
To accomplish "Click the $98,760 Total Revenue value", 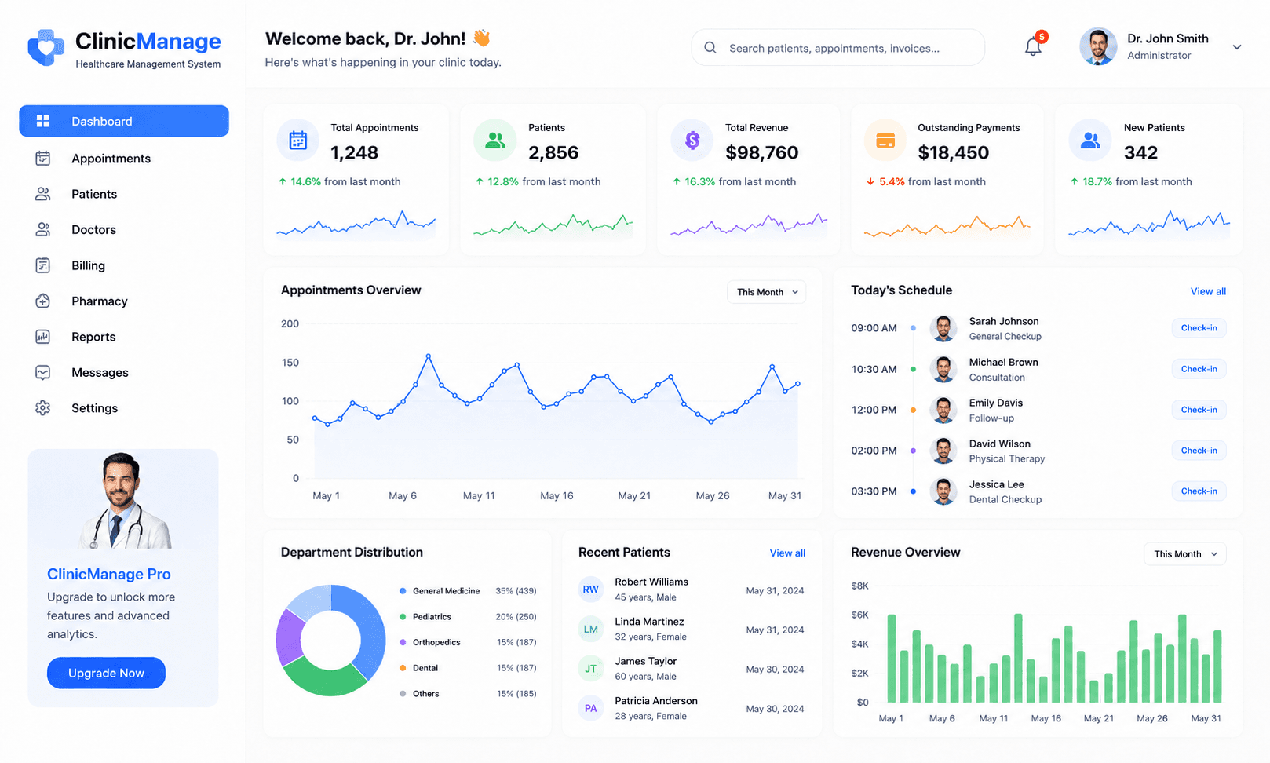I will click(x=761, y=152).
